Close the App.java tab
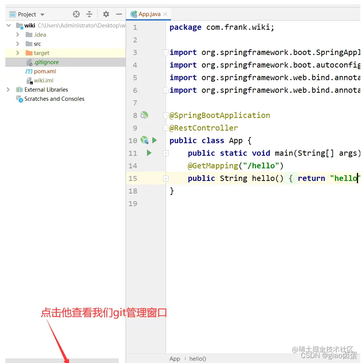This screenshot has height=363, width=363. pyautogui.click(x=165, y=14)
